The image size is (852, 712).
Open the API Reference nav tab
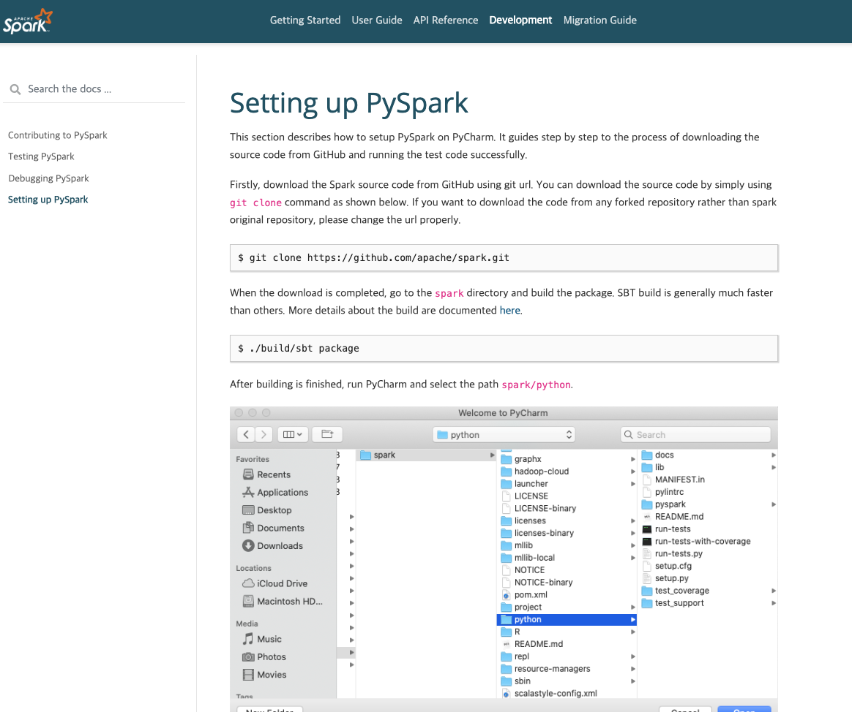click(x=446, y=20)
